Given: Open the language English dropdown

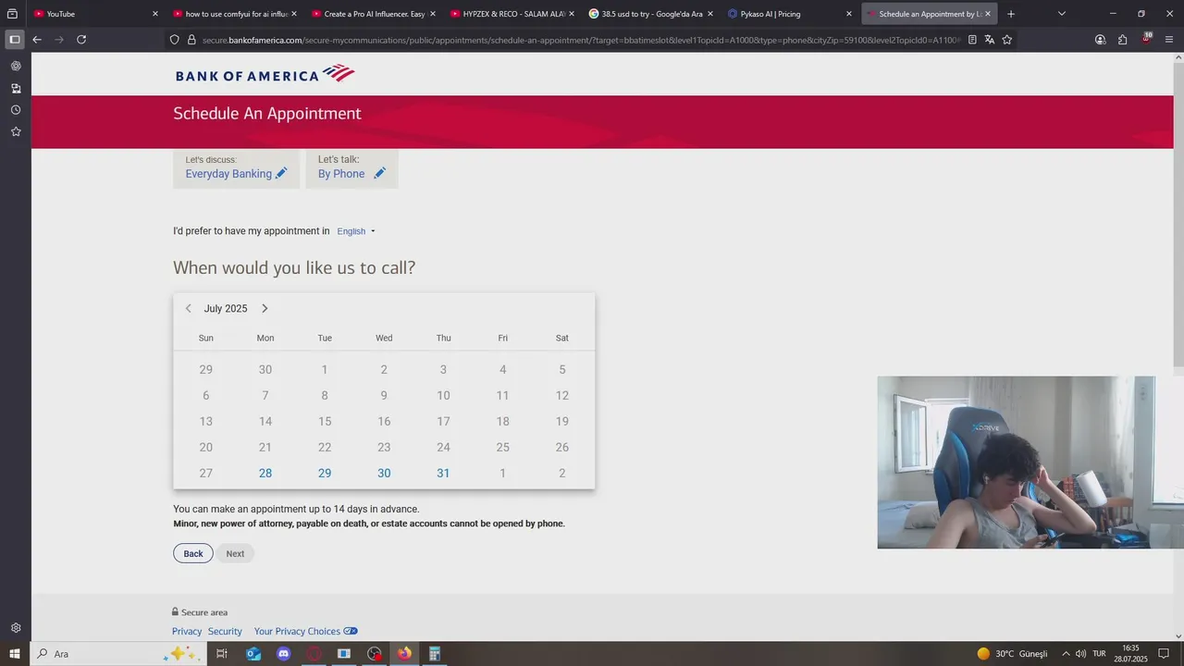Looking at the screenshot, I should [356, 231].
